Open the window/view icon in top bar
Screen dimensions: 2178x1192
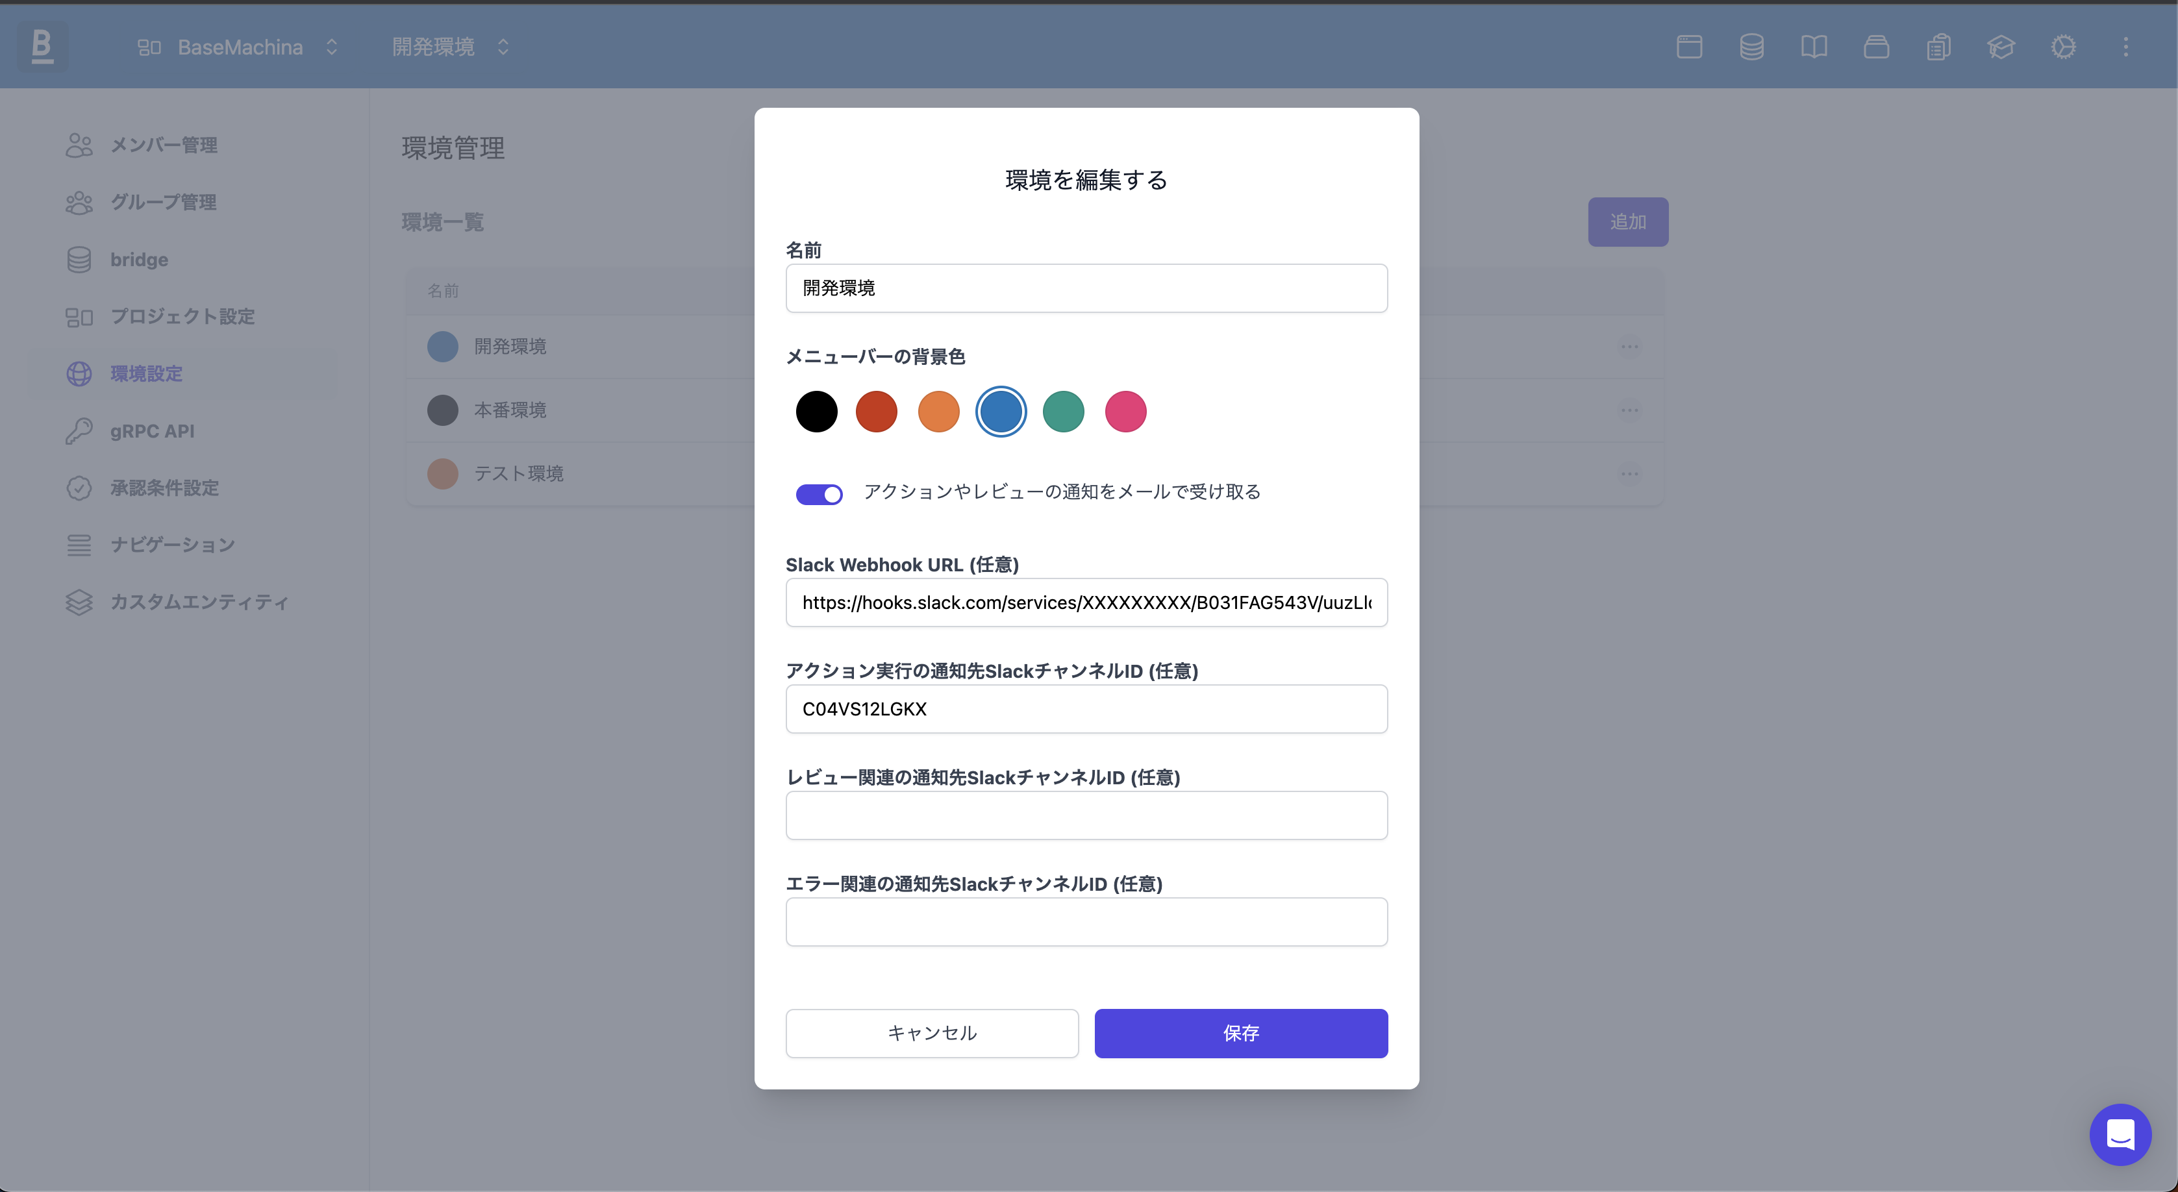coord(1689,47)
